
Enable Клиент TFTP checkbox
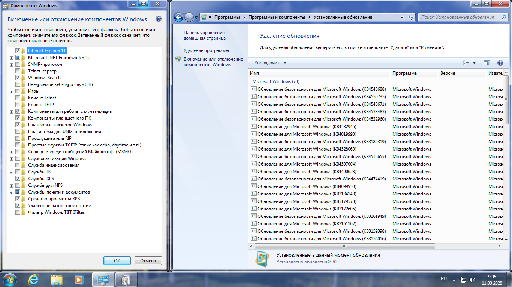pos(18,105)
